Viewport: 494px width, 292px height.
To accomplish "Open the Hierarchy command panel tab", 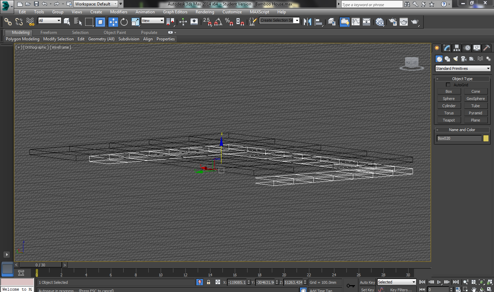I will (457, 48).
